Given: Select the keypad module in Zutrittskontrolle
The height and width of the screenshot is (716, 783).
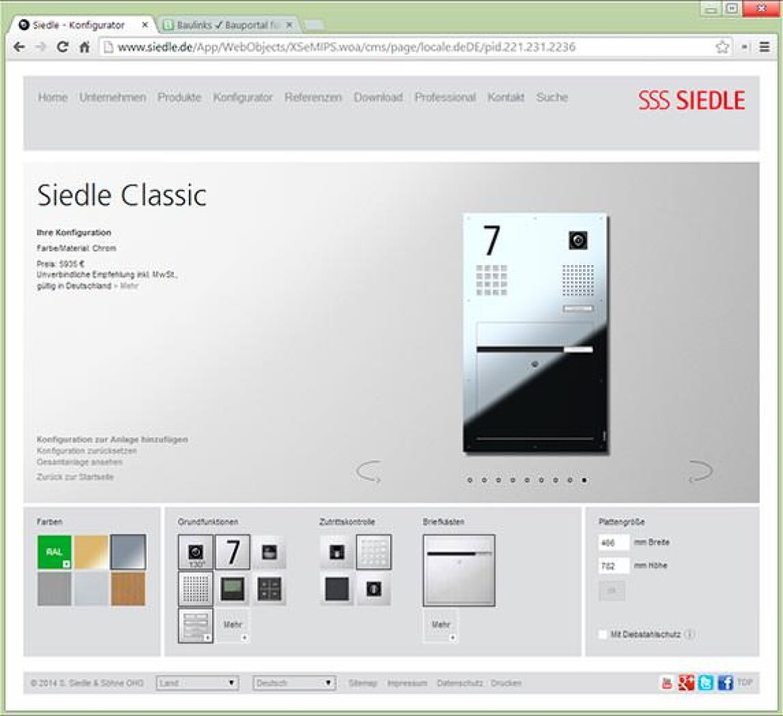Looking at the screenshot, I should (x=374, y=552).
